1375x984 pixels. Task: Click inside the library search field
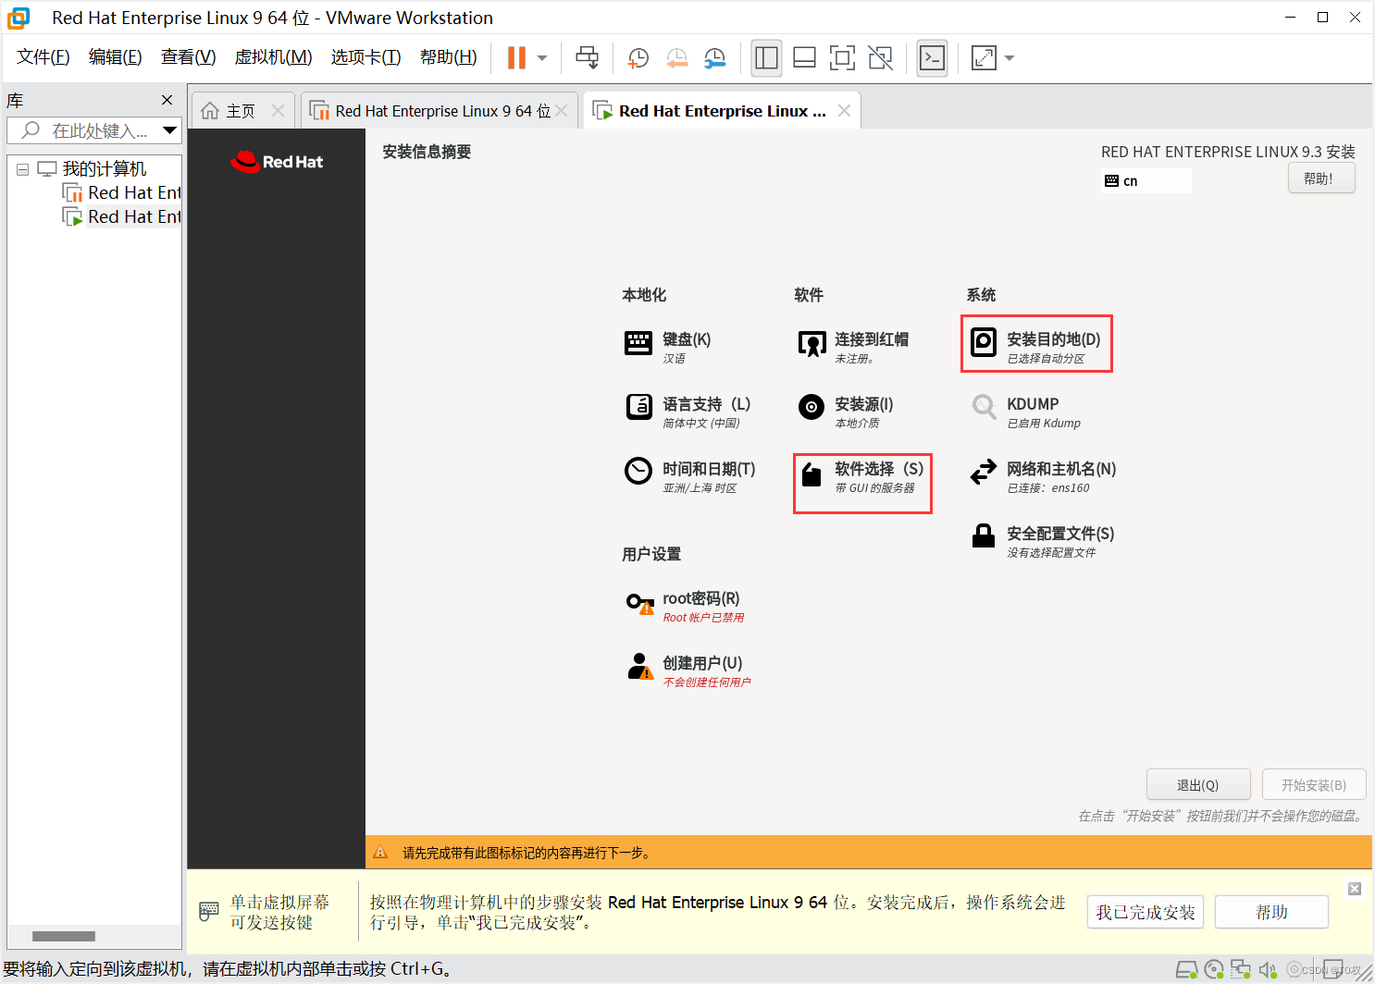click(93, 130)
